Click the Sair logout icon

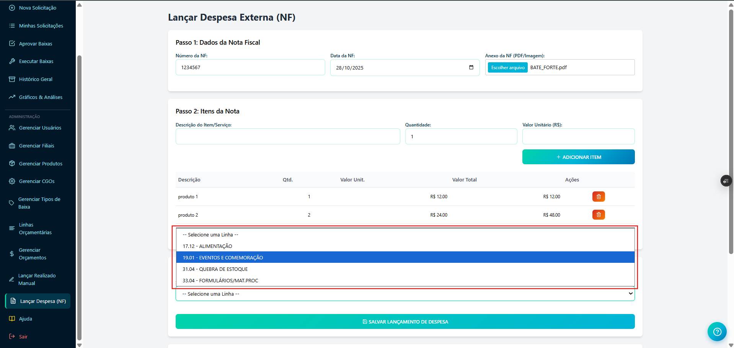pyautogui.click(x=12, y=337)
